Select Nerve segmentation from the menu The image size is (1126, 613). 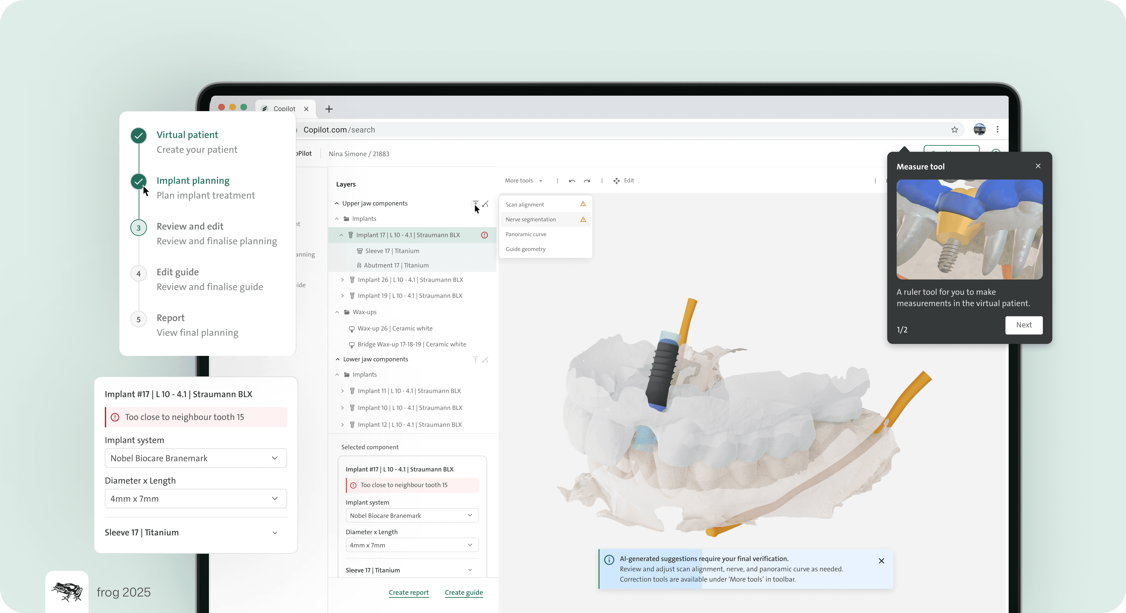tap(531, 219)
